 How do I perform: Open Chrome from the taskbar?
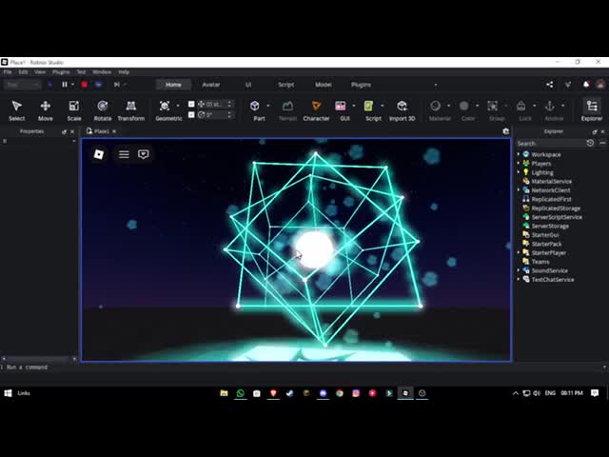pyautogui.click(x=340, y=393)
